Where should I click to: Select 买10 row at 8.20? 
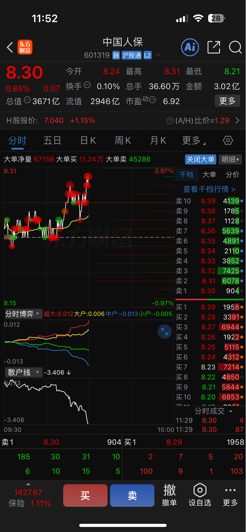pyautogui.click(x=210, y=397)
